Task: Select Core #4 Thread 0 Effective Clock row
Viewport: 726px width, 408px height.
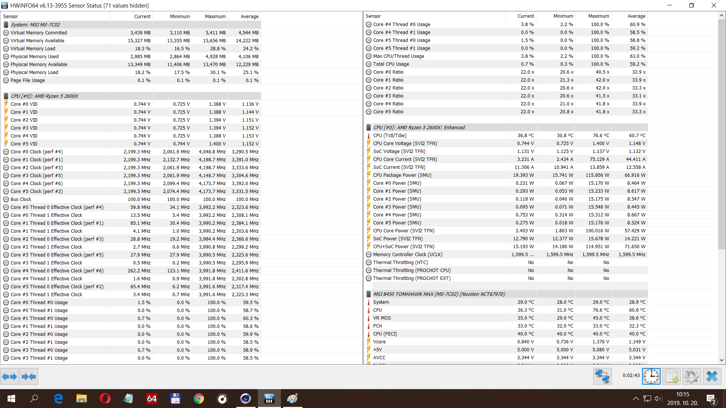Action: [x=130, y=270]
